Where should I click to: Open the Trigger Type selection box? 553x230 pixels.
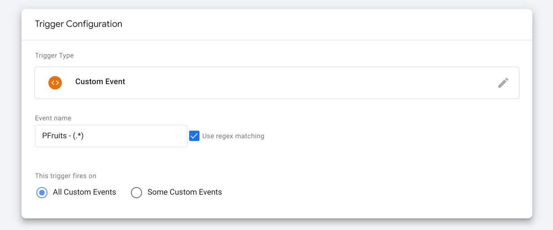tap(277, 83)
